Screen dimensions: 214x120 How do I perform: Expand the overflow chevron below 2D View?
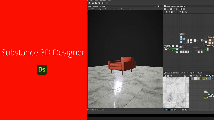click(x=188, y=110)
